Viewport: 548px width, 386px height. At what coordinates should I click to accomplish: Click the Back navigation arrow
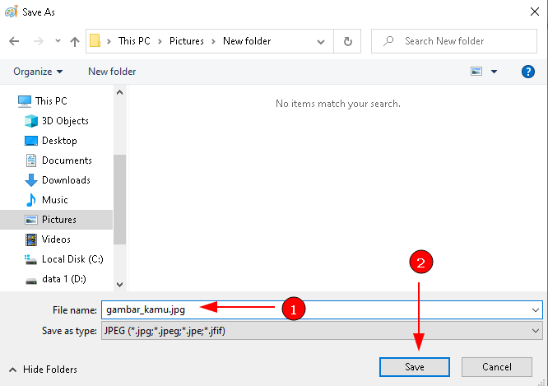pyautogui.click(x=14, y=41)
